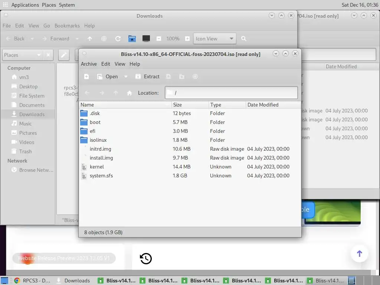Click the new archive icon in archive manager
The height and width of the screenshot is (285, 380).
pyautogui.click(x=86, y=76)
